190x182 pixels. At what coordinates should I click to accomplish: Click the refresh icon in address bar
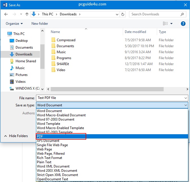[123, 14]
